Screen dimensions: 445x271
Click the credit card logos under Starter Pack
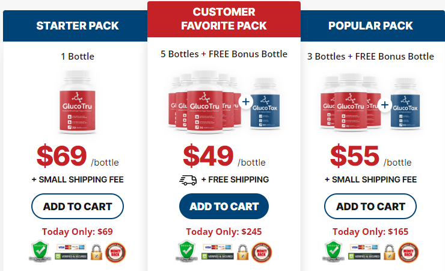pyautogui.click(x=72, y=248)
